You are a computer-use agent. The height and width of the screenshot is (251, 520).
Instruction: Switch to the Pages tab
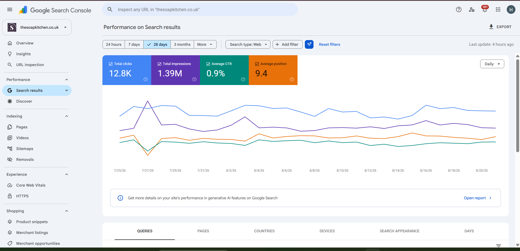tap(203, 231)
